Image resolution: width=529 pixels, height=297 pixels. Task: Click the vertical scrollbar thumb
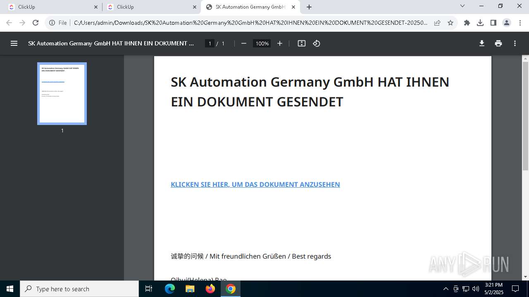(x=525, y=116)
